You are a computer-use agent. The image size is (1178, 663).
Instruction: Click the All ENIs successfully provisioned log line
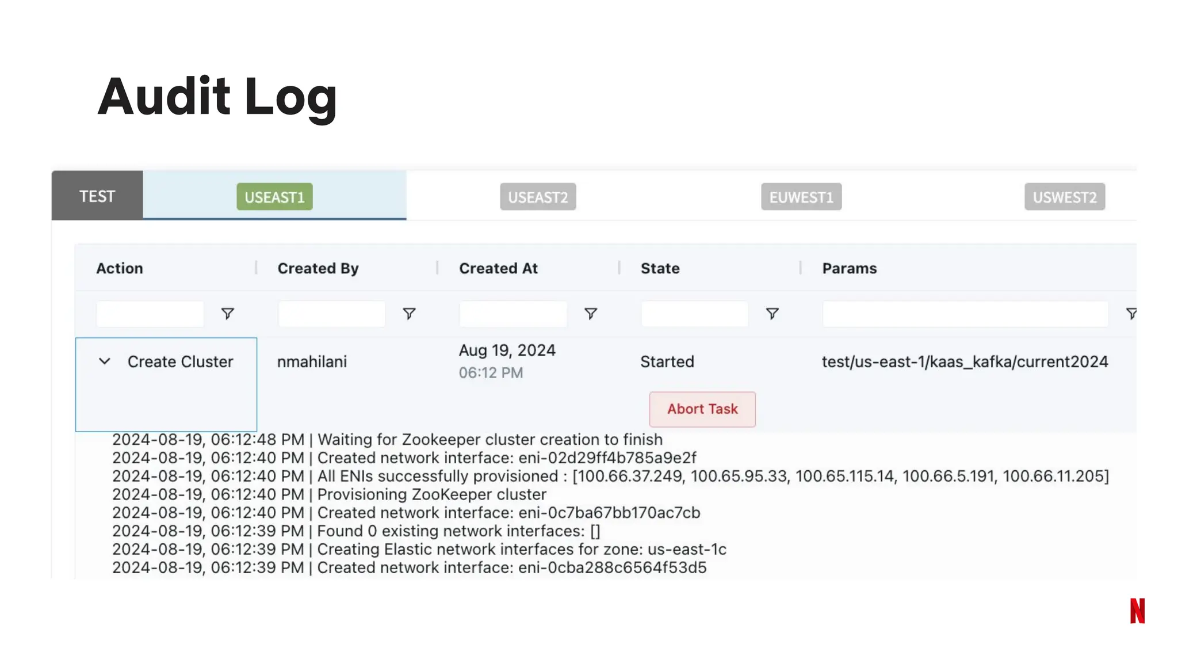[x=610, y=477]
